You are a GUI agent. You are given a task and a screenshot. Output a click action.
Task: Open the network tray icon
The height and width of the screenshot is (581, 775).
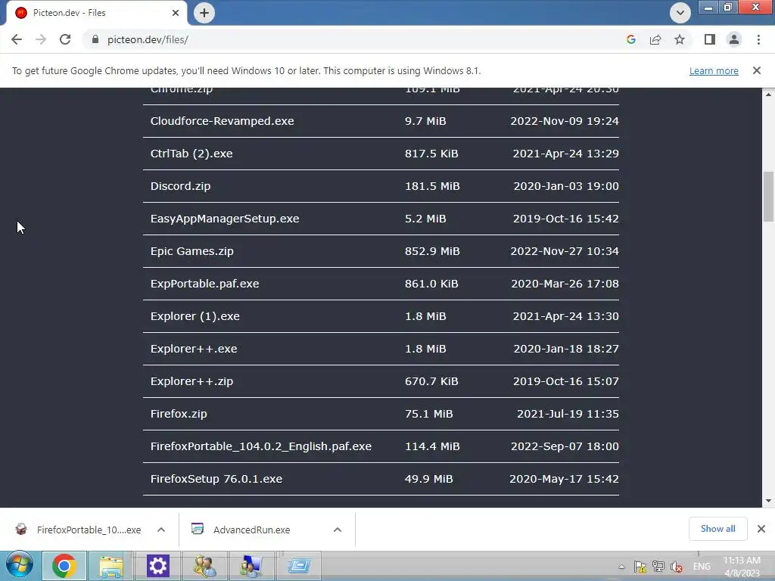point(658,567)
